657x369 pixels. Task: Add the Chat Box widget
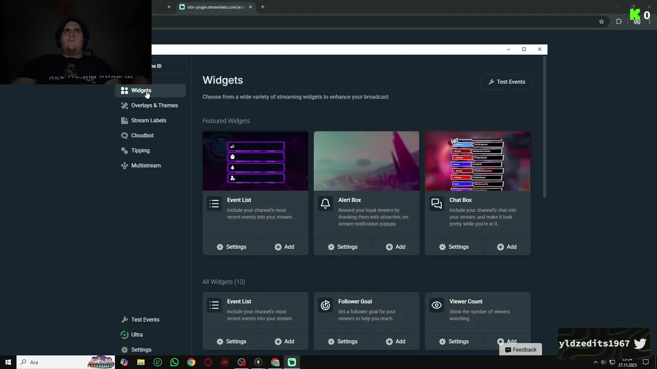click(x=507, y=247)
